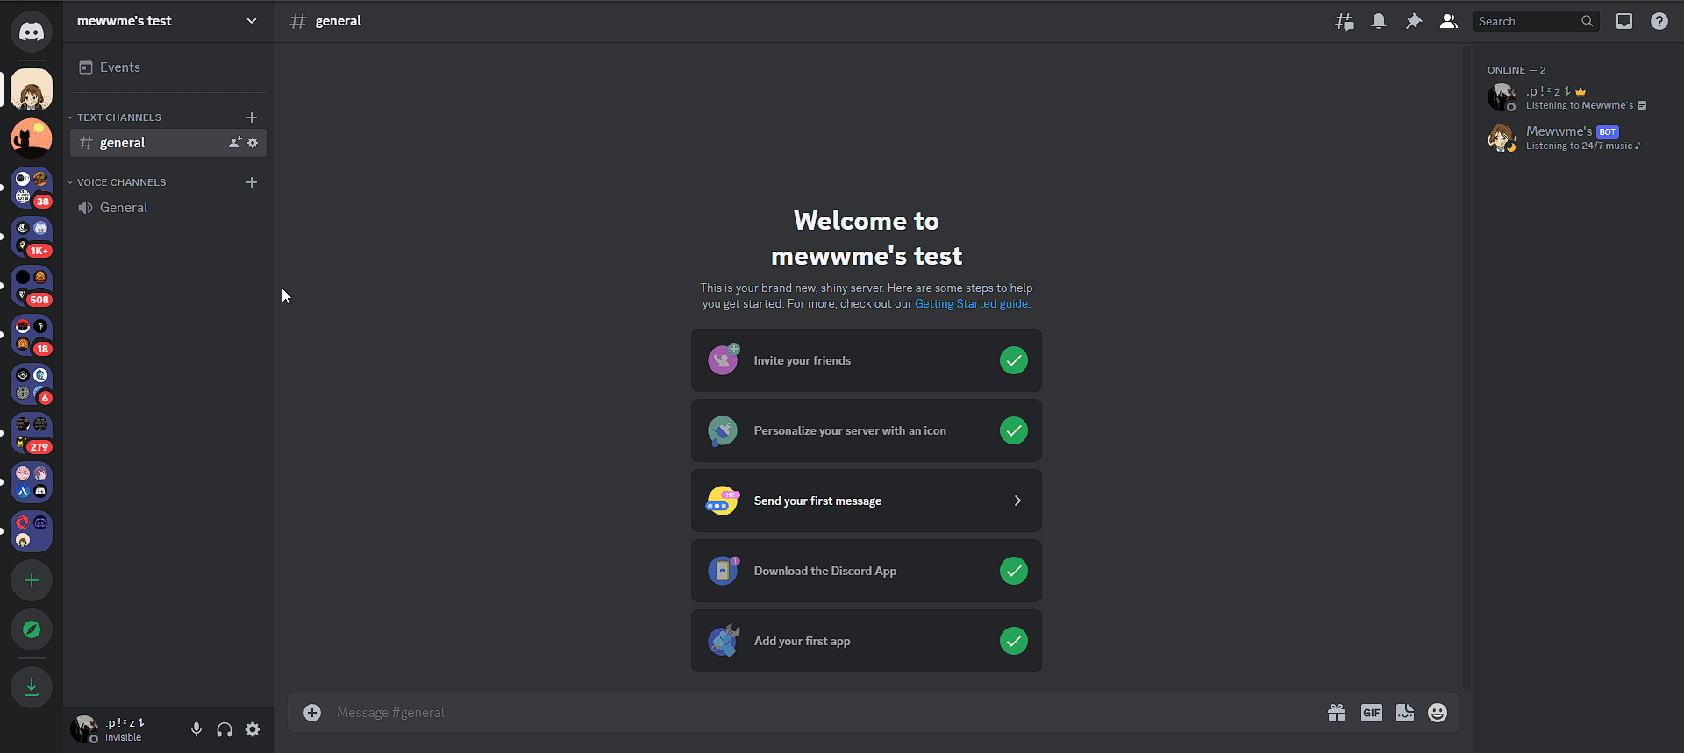
Task: Toggle the member list visibility
Action: point(1448,21)
